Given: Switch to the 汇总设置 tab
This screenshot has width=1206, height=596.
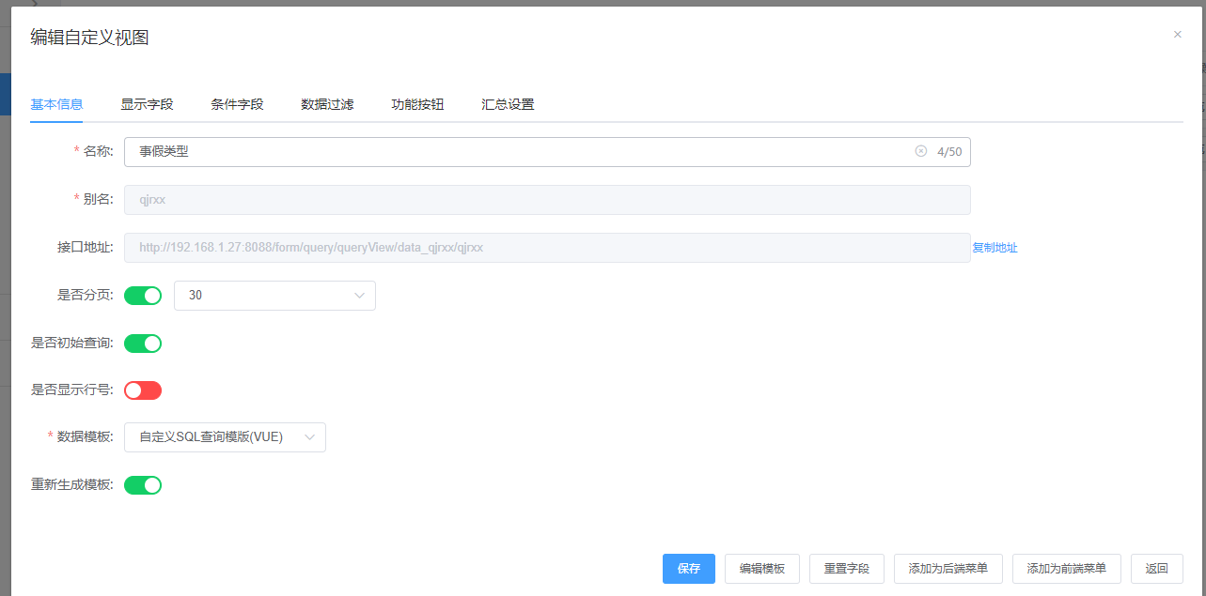Looking at the screenshot, I should coord(508,104).
